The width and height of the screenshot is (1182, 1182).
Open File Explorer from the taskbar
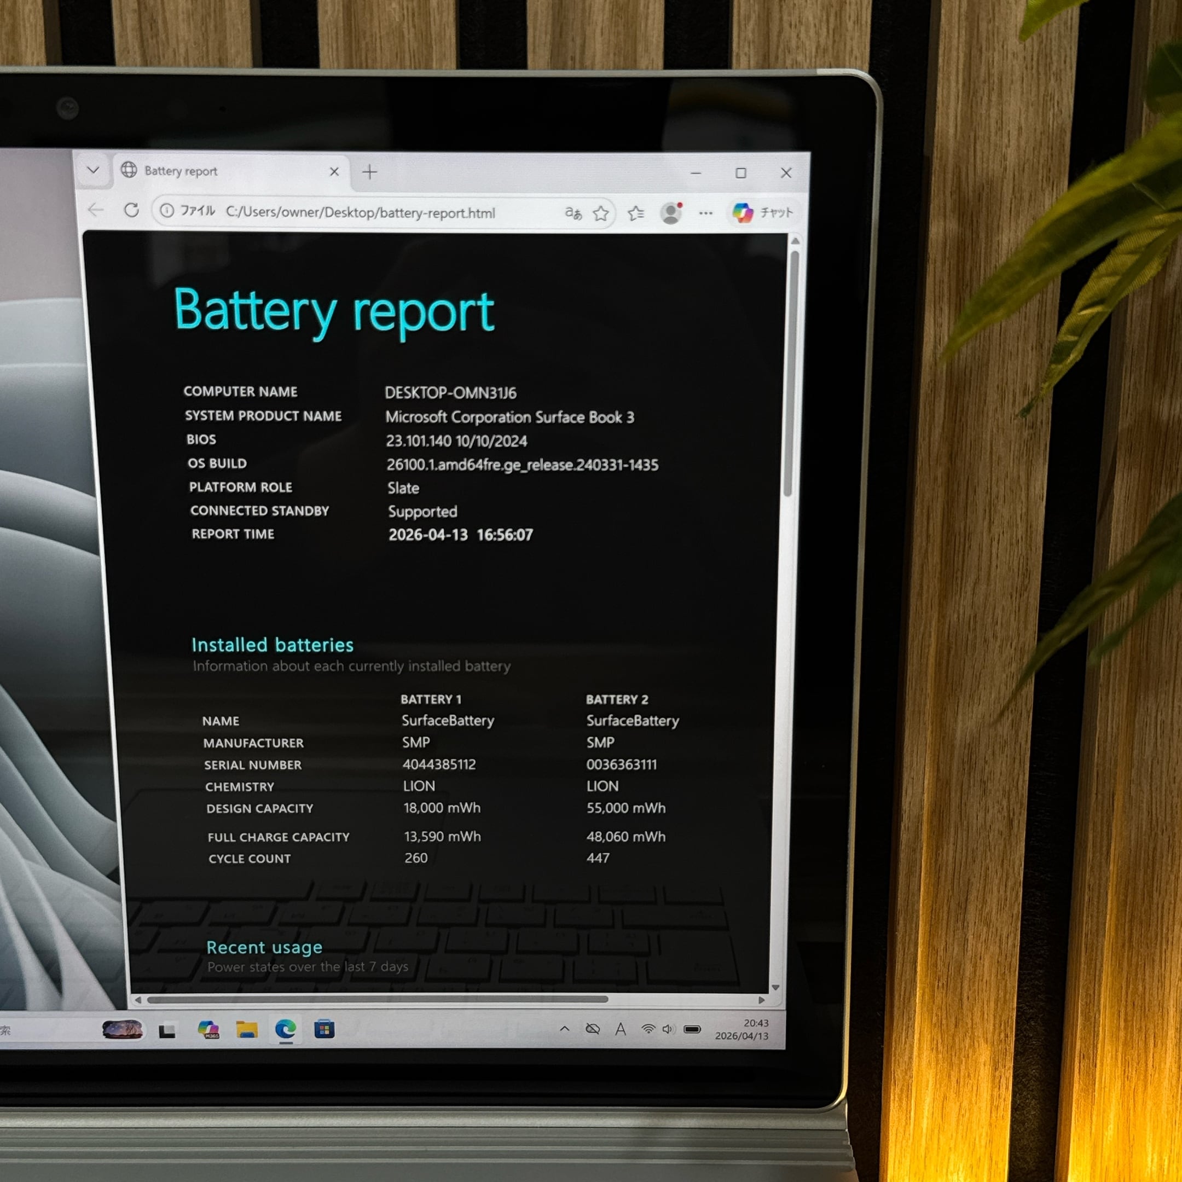tap(247, 1030)
